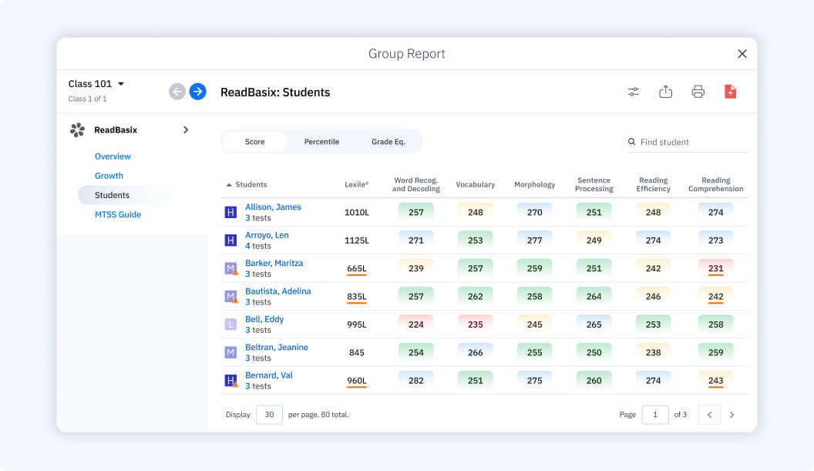The width and height of the screenshot is (814, 471).
Task: Click the red PDF document icon
Action: [731, 92]
